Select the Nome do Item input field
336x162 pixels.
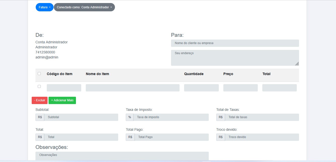(133, 88)
